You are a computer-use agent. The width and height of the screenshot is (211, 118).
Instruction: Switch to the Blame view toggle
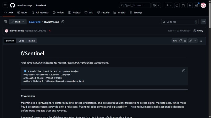tap(31, 41)
